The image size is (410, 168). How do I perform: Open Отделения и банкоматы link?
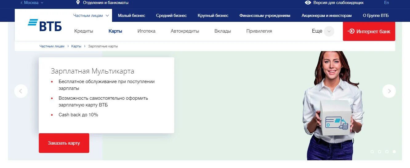pos(106,2)
